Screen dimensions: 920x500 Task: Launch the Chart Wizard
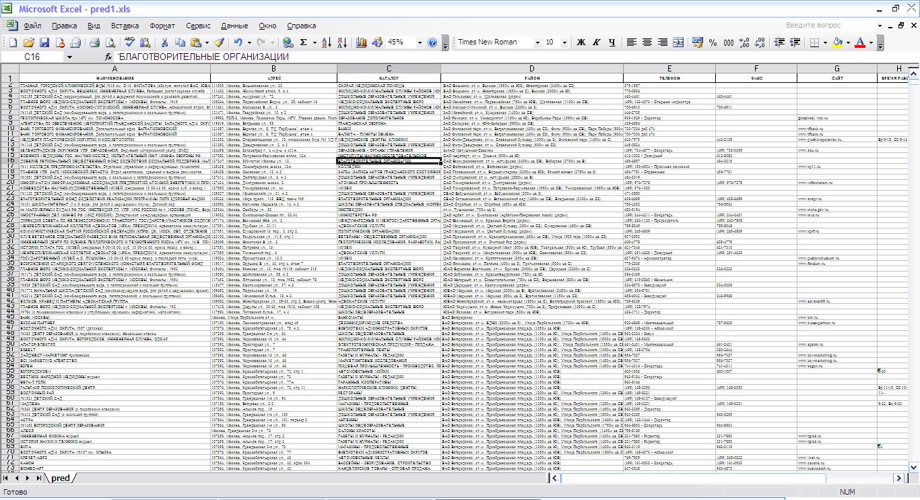(x=362, y=42)
